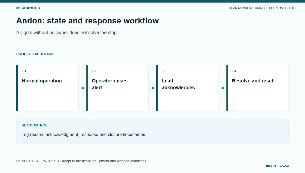
Task: Select the 'Resolve and reset' step card
Action: coord(257,88)
